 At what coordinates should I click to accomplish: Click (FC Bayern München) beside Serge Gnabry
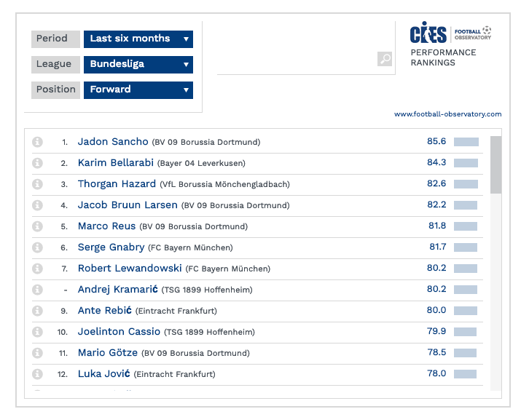pos(190,248)
